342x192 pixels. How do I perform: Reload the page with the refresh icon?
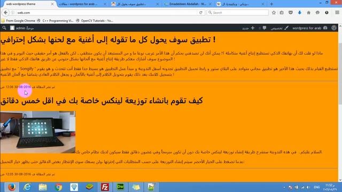201,13
